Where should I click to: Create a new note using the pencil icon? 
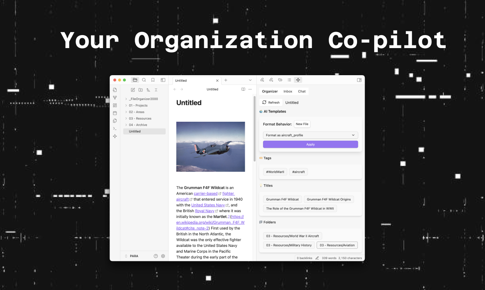point(133,90)
